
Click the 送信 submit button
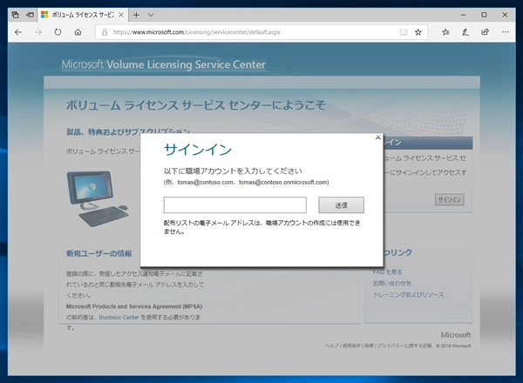point(341,205)
